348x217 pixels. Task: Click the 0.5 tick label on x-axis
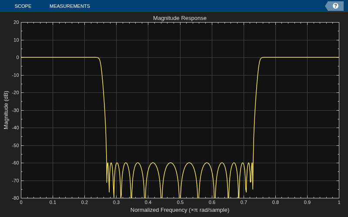[180, 202]
